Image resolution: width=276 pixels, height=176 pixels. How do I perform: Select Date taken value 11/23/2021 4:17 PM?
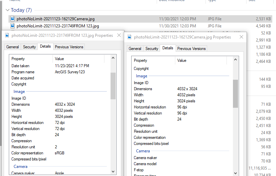tap(72, 66)
